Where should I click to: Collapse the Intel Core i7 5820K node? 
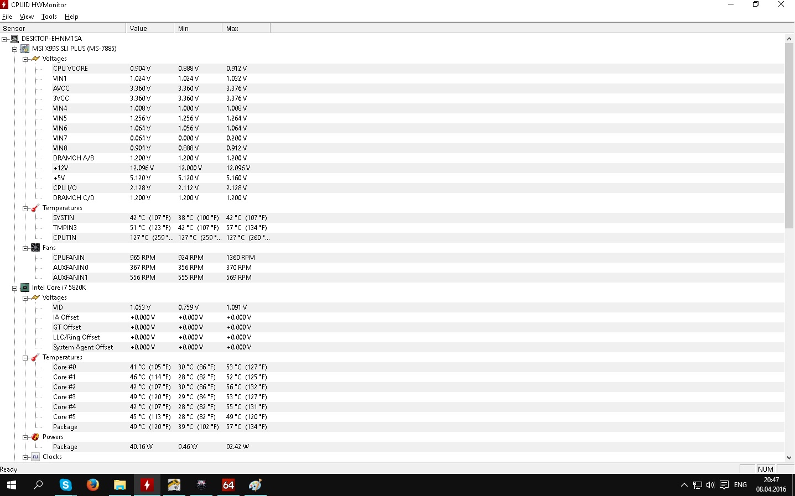click(15, 288)
